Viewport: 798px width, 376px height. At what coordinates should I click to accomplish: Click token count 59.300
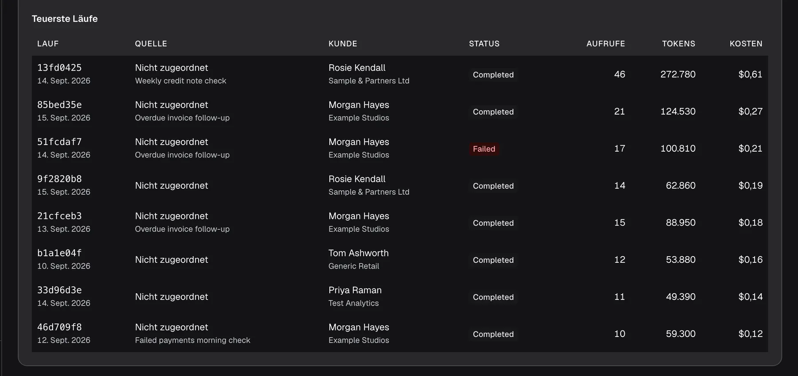pos(681,334)
